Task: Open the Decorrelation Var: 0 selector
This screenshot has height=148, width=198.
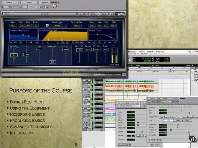Action: tap(77, 26)
